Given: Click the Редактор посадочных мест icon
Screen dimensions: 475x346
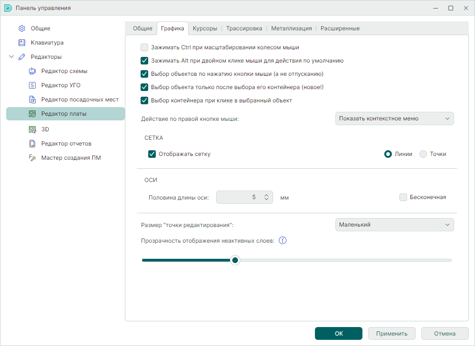Looking at the screenshot, I should click(x=32, y=100).
